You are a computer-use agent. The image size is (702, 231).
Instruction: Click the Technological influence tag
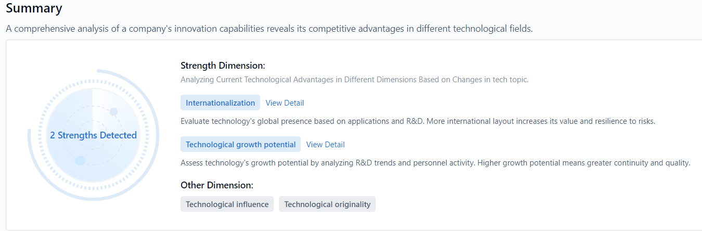(x=227, y=204)
